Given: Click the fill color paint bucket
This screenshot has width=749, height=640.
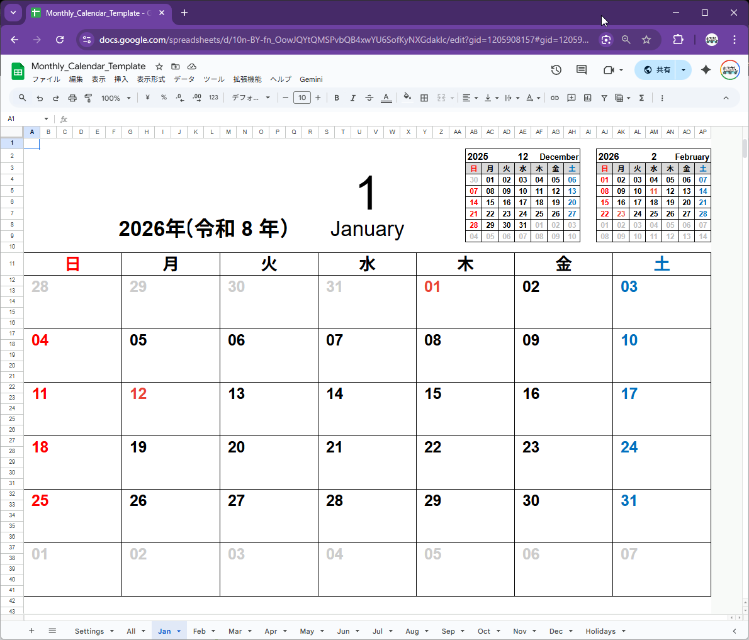Looking at the screenshot, I should point(407,98).
